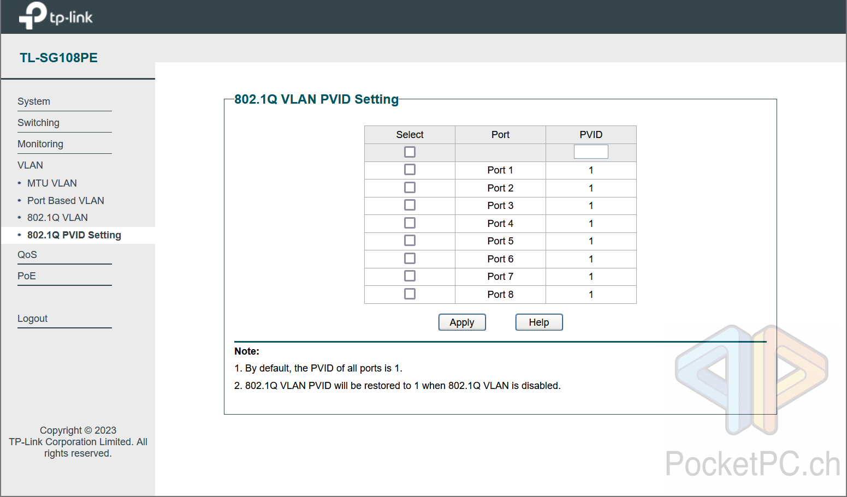Click the 'Note:' label
Screen dimensions: 847x497
[247, 351]
